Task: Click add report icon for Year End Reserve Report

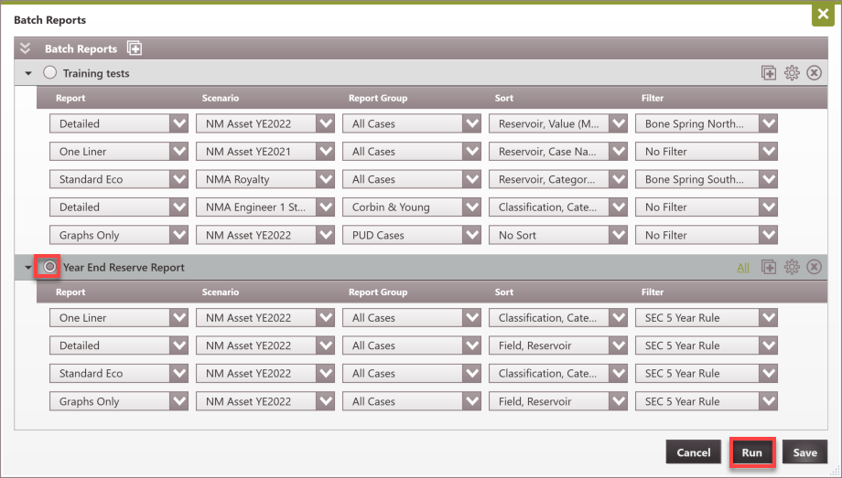Action: [x=769, y=267]
